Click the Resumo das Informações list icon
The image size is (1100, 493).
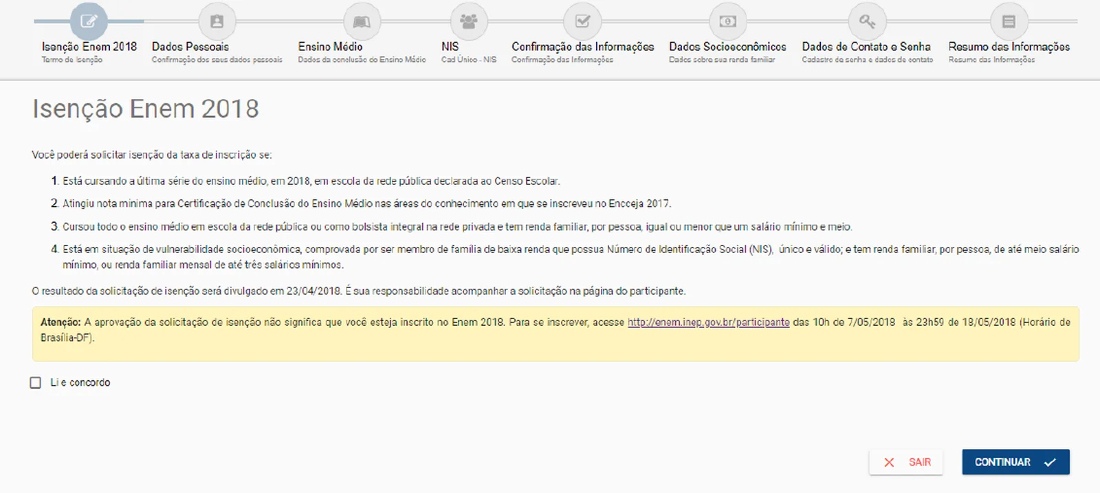pyautogui.click(x=1009, y=21)
